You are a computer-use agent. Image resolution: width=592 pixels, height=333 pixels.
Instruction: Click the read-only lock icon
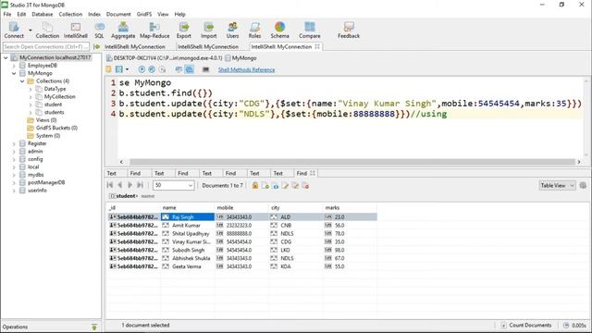click(255, 185)
